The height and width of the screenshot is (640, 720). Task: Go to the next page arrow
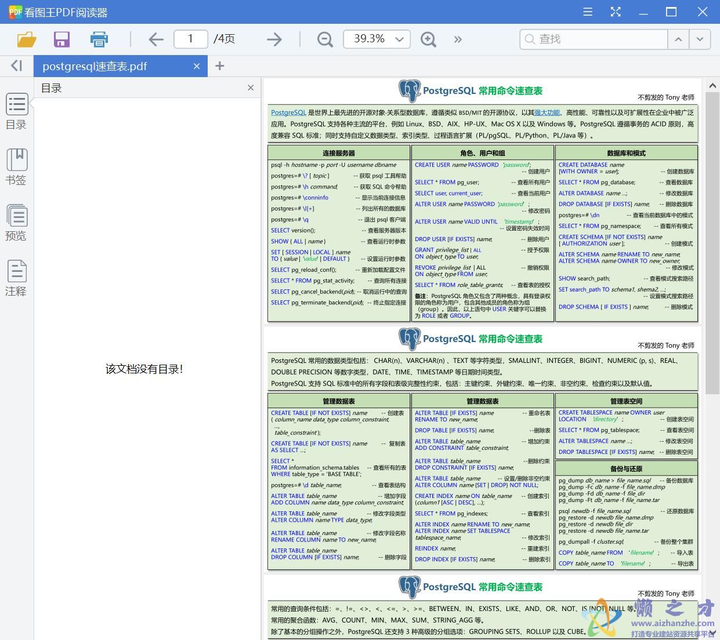[274, 39]
